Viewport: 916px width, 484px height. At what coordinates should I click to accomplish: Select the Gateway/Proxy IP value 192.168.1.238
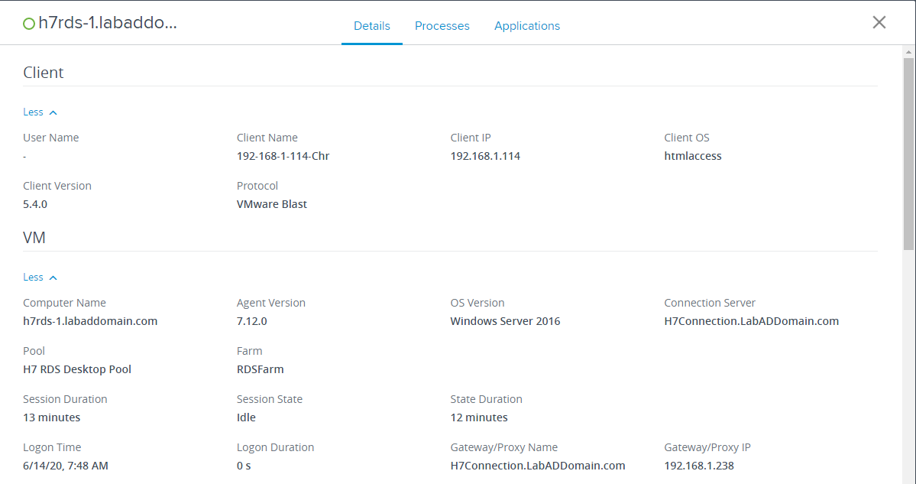point(699,466)
